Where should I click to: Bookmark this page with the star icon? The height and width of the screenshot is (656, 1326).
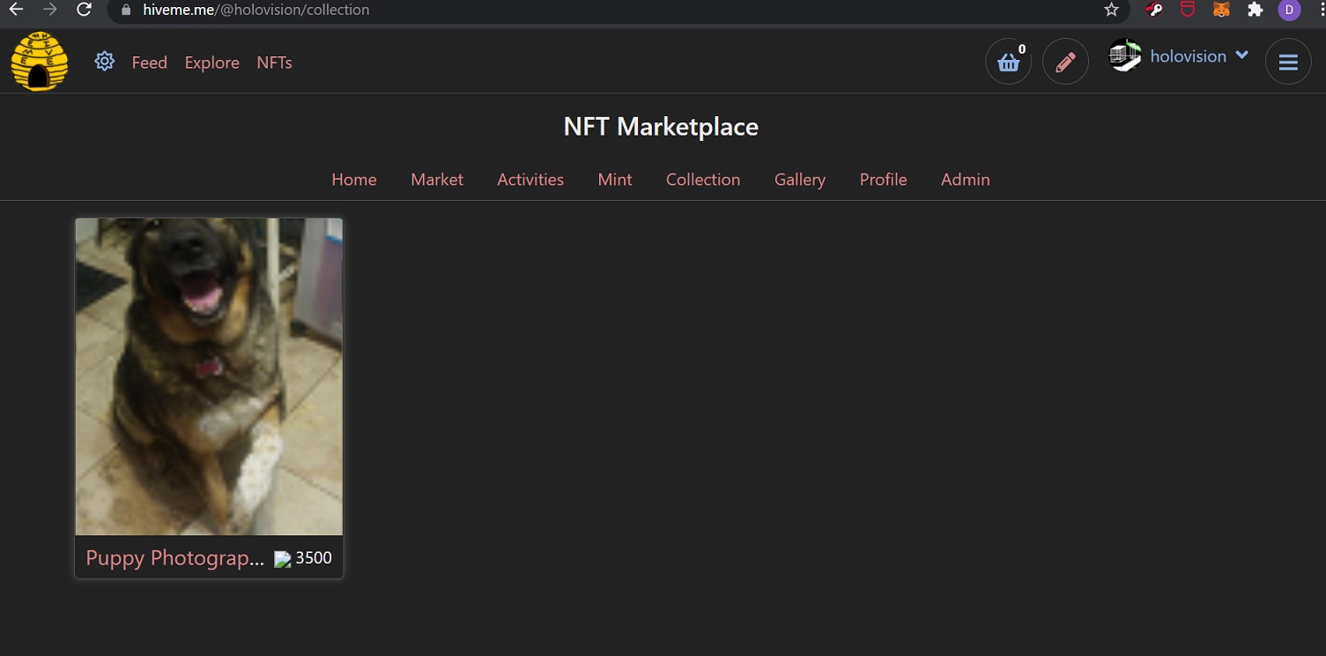pyautogui.click(x=1111, y=10)
